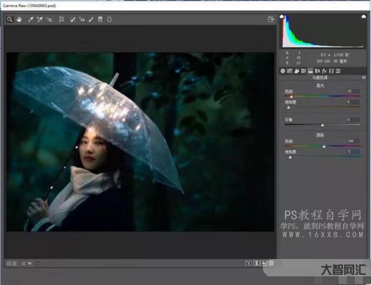
Task: Select the Transform tool
Action: click(61, 19)
